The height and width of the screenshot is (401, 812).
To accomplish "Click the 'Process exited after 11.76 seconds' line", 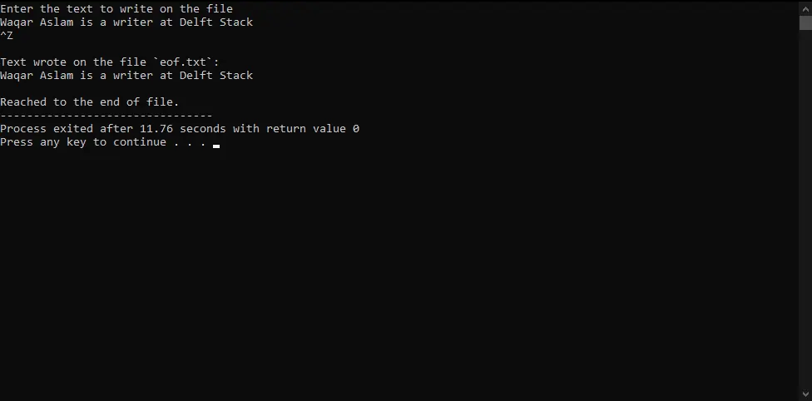I will coord(180,128).
